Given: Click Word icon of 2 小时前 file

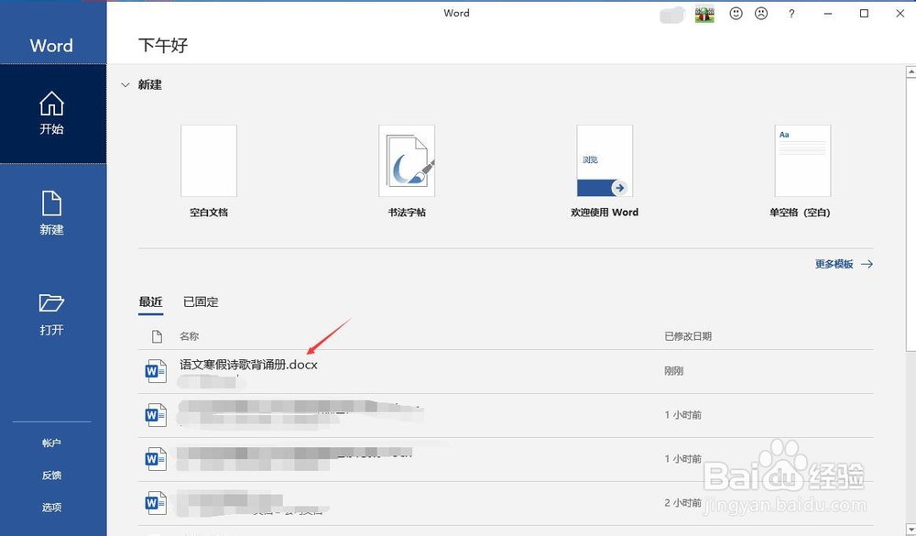Looking at the screenshot, I should click(156, 503).
